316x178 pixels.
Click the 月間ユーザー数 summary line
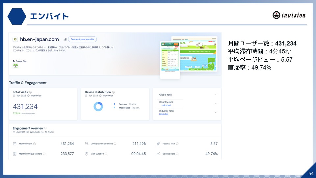pyautogui.click(x=262, y=44)
